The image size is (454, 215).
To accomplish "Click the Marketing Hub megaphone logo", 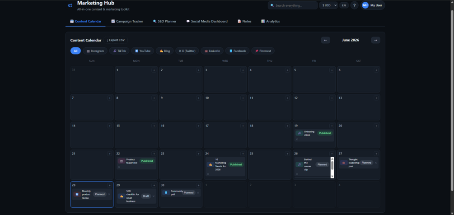I will pos(70,5).
